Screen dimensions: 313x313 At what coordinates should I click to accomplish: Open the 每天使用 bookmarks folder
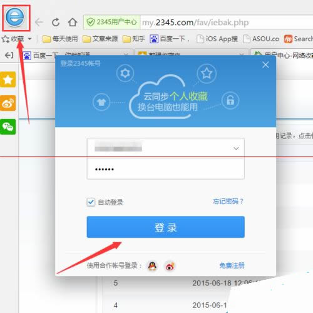tap(60, 39)
